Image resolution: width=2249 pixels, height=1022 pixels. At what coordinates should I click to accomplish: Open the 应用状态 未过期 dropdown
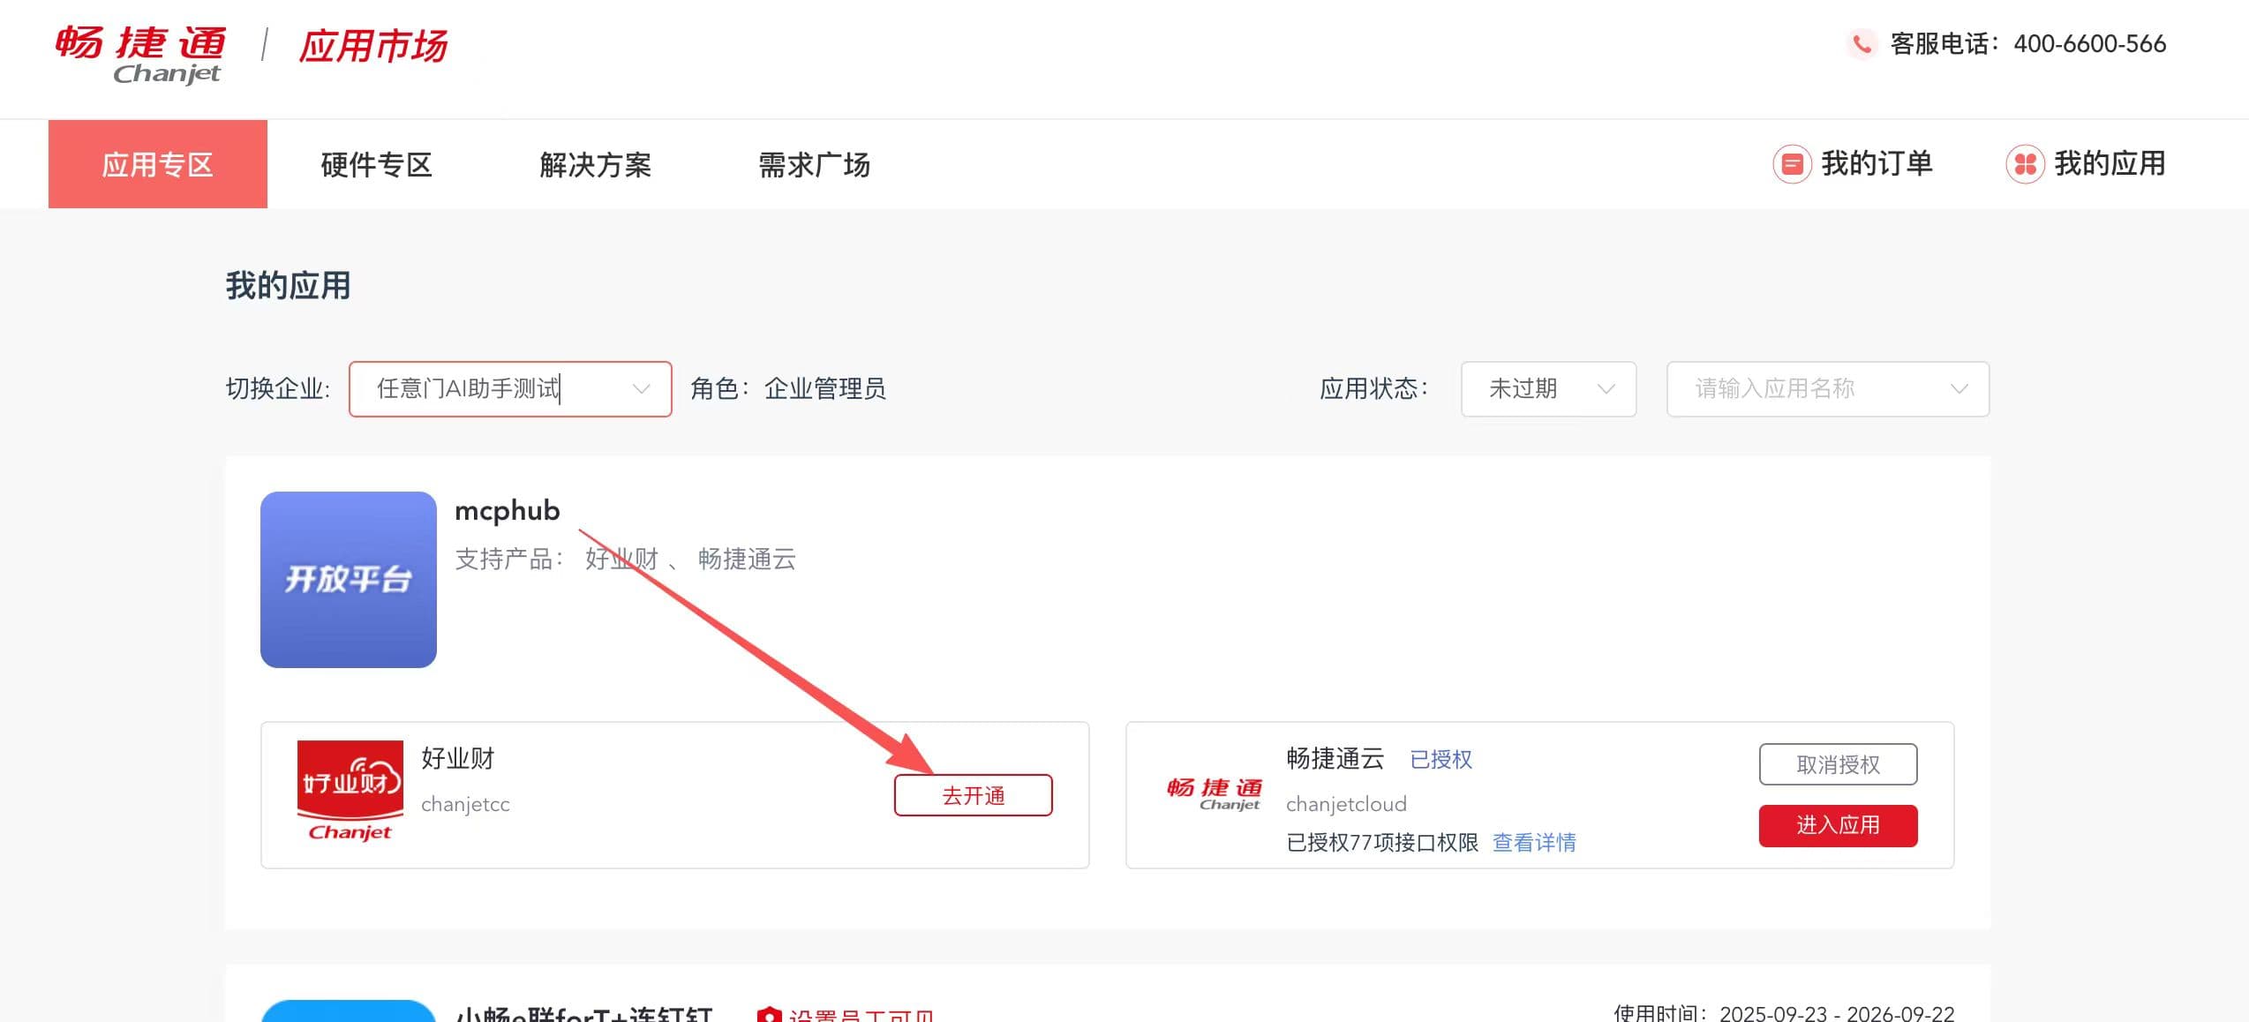point(1549,389)
